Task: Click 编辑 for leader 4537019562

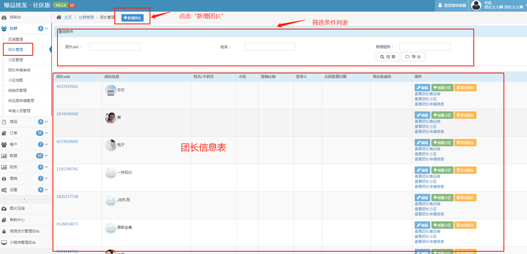Action: click(x=422, y=88)
